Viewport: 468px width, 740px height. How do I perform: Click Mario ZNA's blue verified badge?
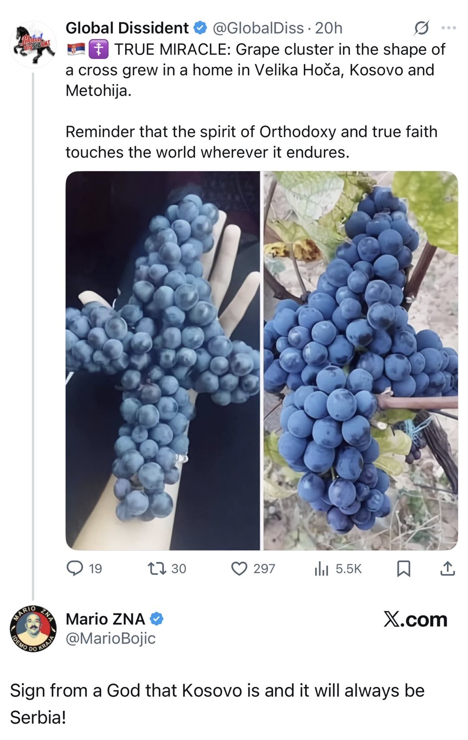(x=156, y=619)
